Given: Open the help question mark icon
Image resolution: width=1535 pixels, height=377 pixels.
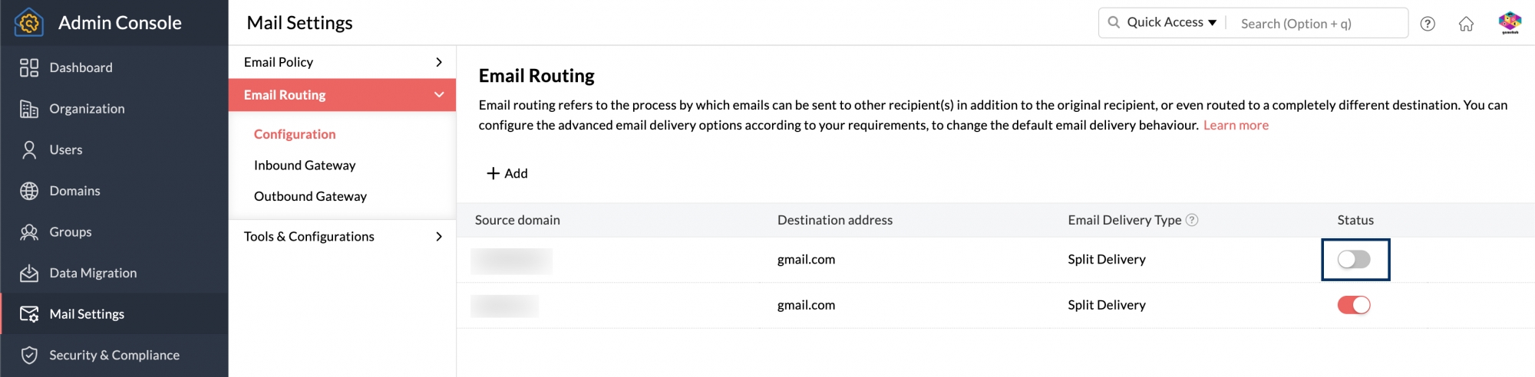Looking at the screenshot, I should tap(1428, 24).
